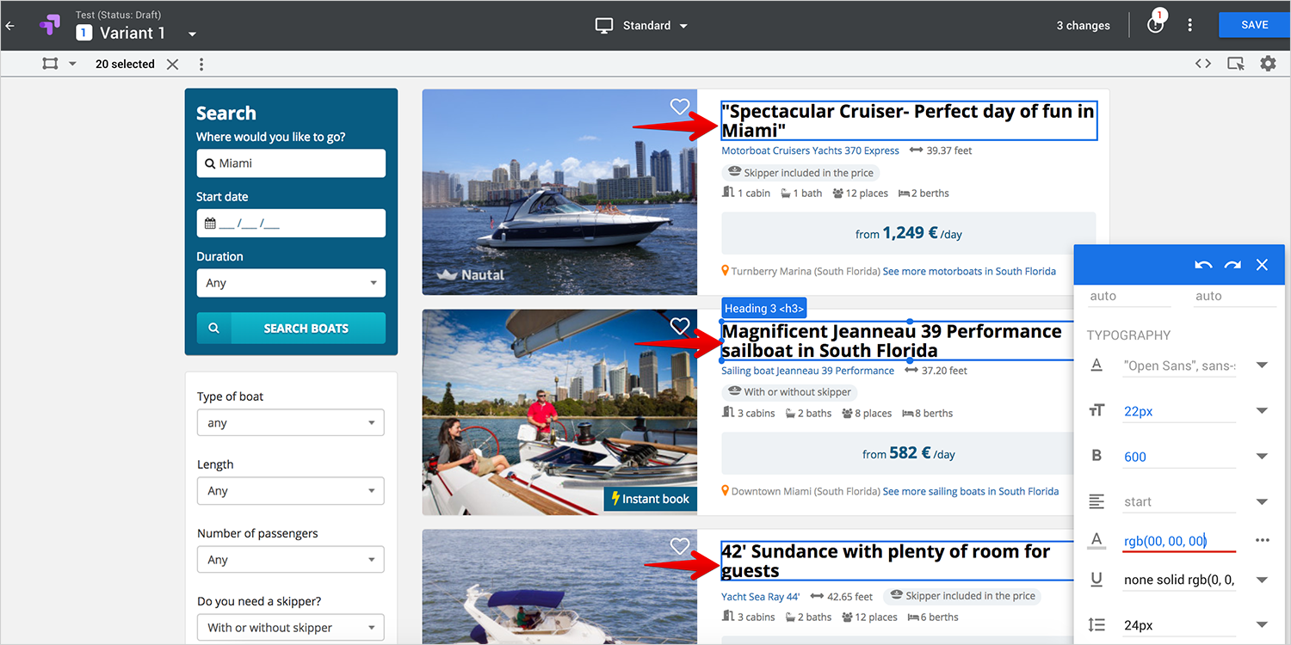Click the 3 changes item
The height and width of the screenshot is (645, 1291).
[x=1083, y=26]
